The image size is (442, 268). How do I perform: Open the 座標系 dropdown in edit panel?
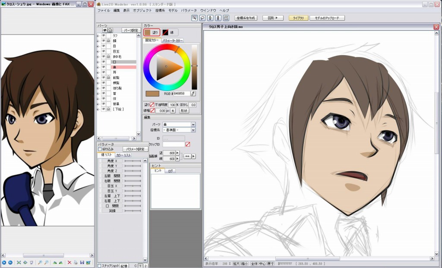[x=193, y=130]
